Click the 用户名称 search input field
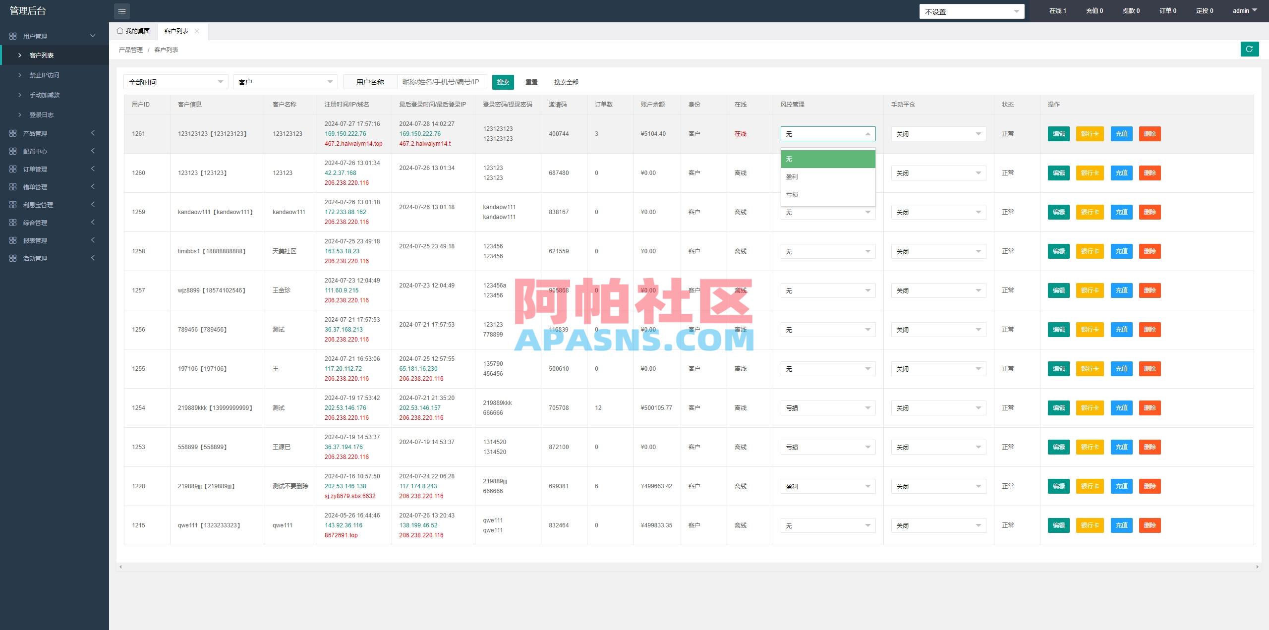 442,82
